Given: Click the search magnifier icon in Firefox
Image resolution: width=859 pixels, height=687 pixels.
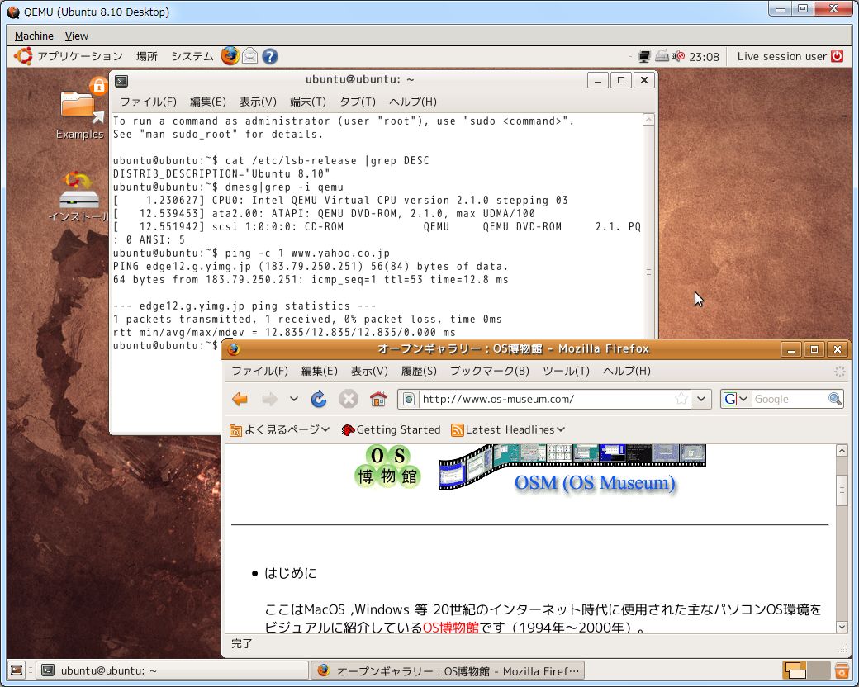Looking at the screenshot, I should click(834, 399).
